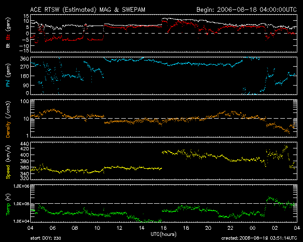
Task: Click the 'UTC(hours)' x-axis title
Action: pos(163,234)
